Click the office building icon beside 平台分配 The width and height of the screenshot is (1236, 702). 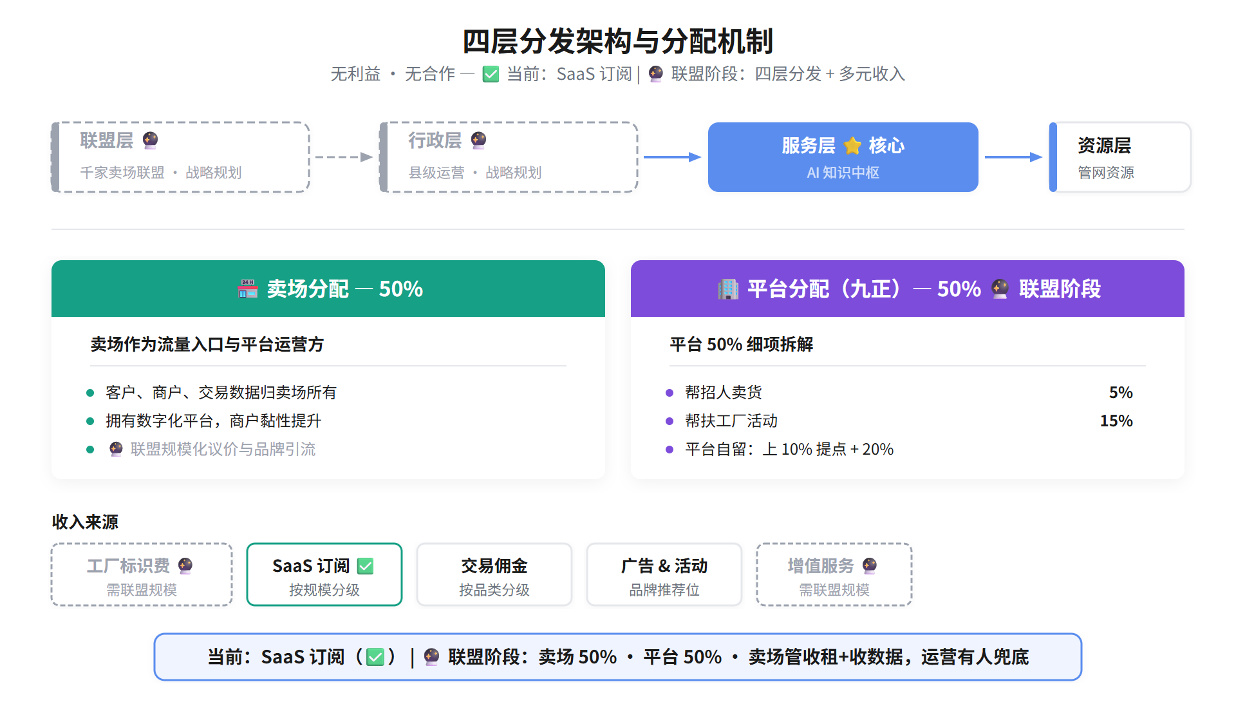728,289
